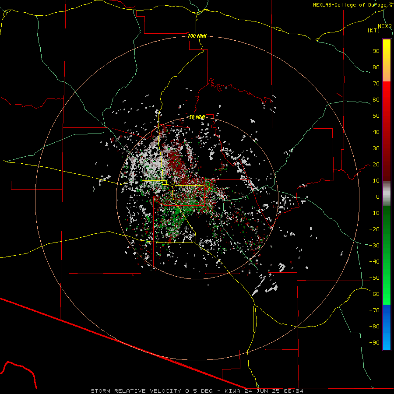Click the -70 value on velocity scale
394x394 pixels.
coord(374,310)
